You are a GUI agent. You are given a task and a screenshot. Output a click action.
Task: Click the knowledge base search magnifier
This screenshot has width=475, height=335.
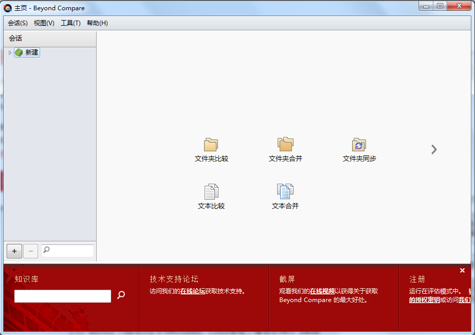(121, 295)
